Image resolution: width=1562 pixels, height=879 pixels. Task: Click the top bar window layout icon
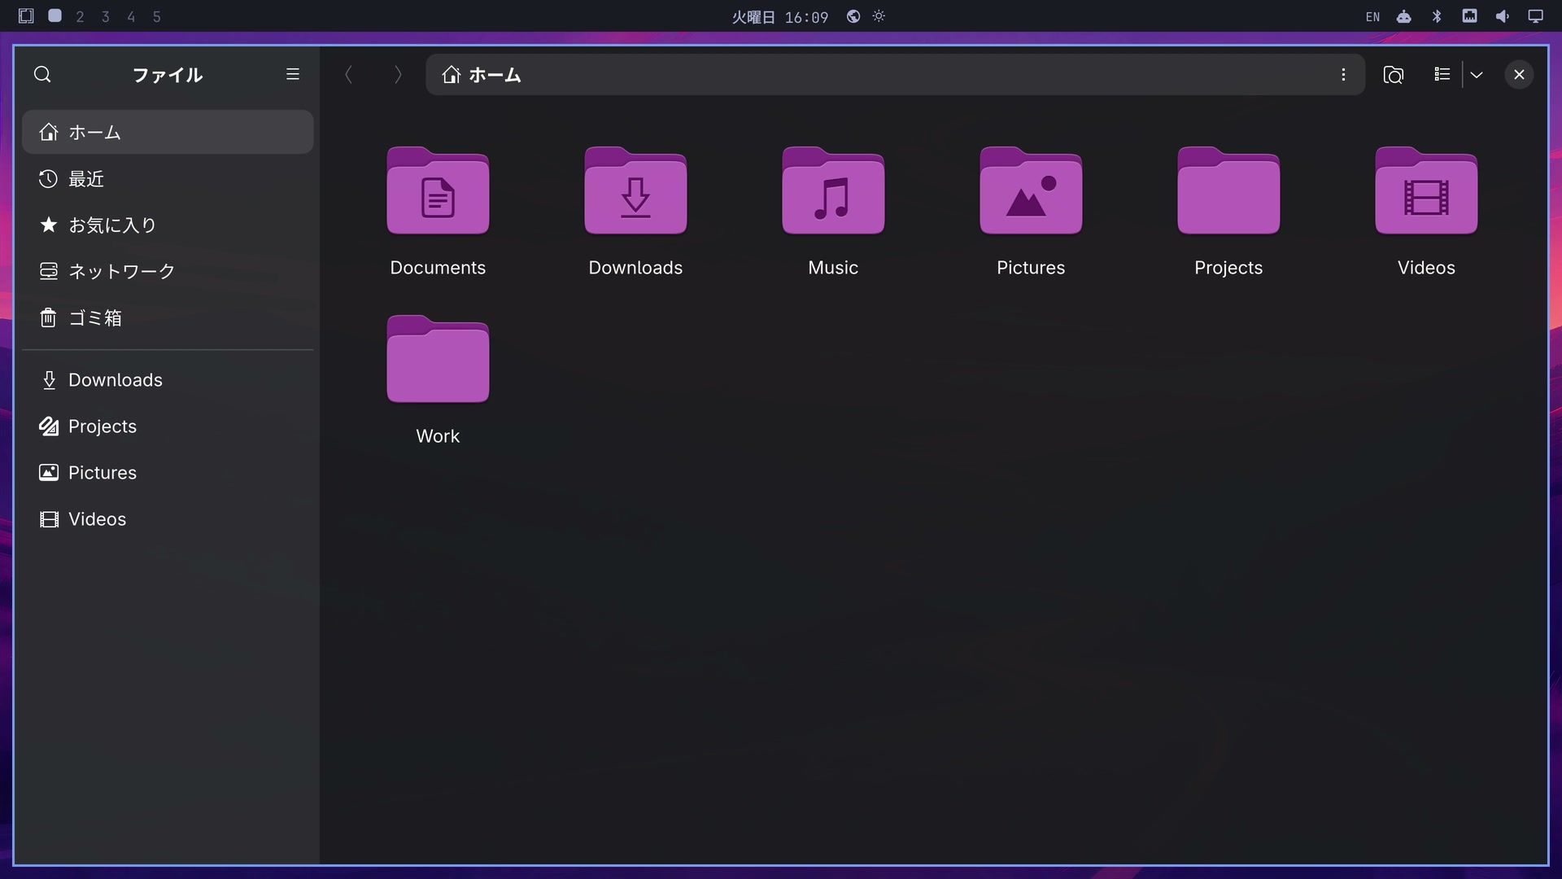[x=26, y=16]
